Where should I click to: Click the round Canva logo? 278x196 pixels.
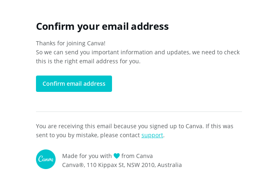click(x=46, y=159)
